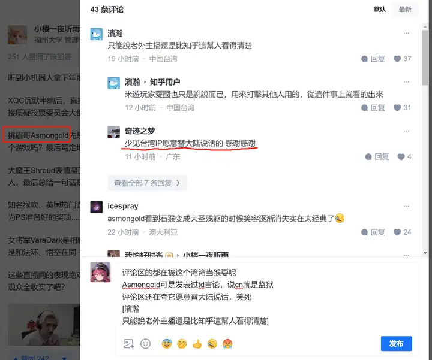The width and height of the screenshot is (432, 360).
Task: Insert the thumbs-up emoji
Action: [x=197, y=344]
